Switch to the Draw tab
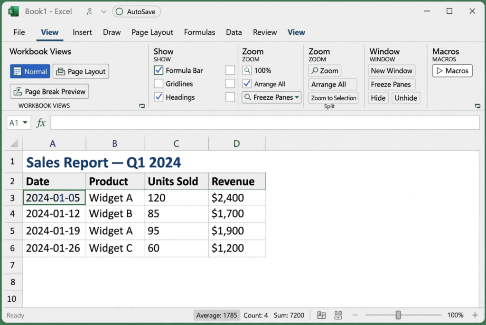This screenshot has height=325, width=486. pyautogui.click(x=112, y=32)
